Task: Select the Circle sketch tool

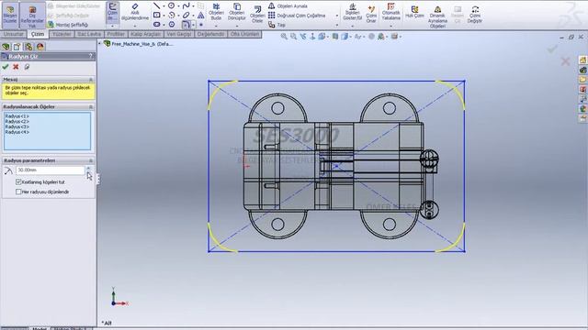Action: point(172,5)
